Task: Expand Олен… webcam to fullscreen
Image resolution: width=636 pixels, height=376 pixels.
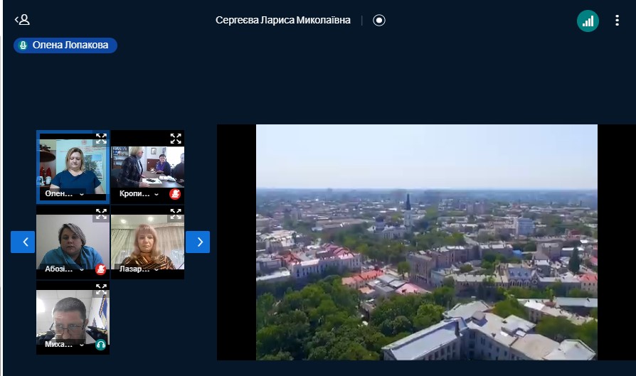Action: coord(101,139)
